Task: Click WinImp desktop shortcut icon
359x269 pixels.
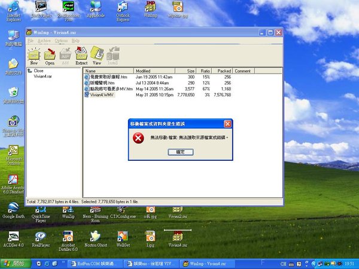Action: click(x=150, y=10)
